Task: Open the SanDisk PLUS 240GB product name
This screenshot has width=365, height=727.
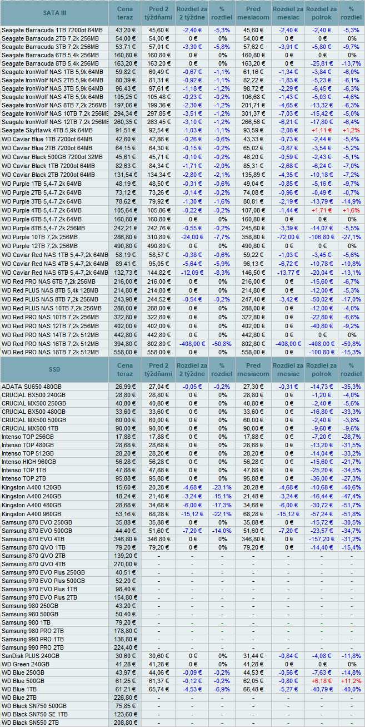Action: point(31,656)
